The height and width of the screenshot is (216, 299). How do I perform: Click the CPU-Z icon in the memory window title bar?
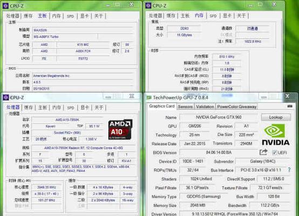tap(148, 5)
